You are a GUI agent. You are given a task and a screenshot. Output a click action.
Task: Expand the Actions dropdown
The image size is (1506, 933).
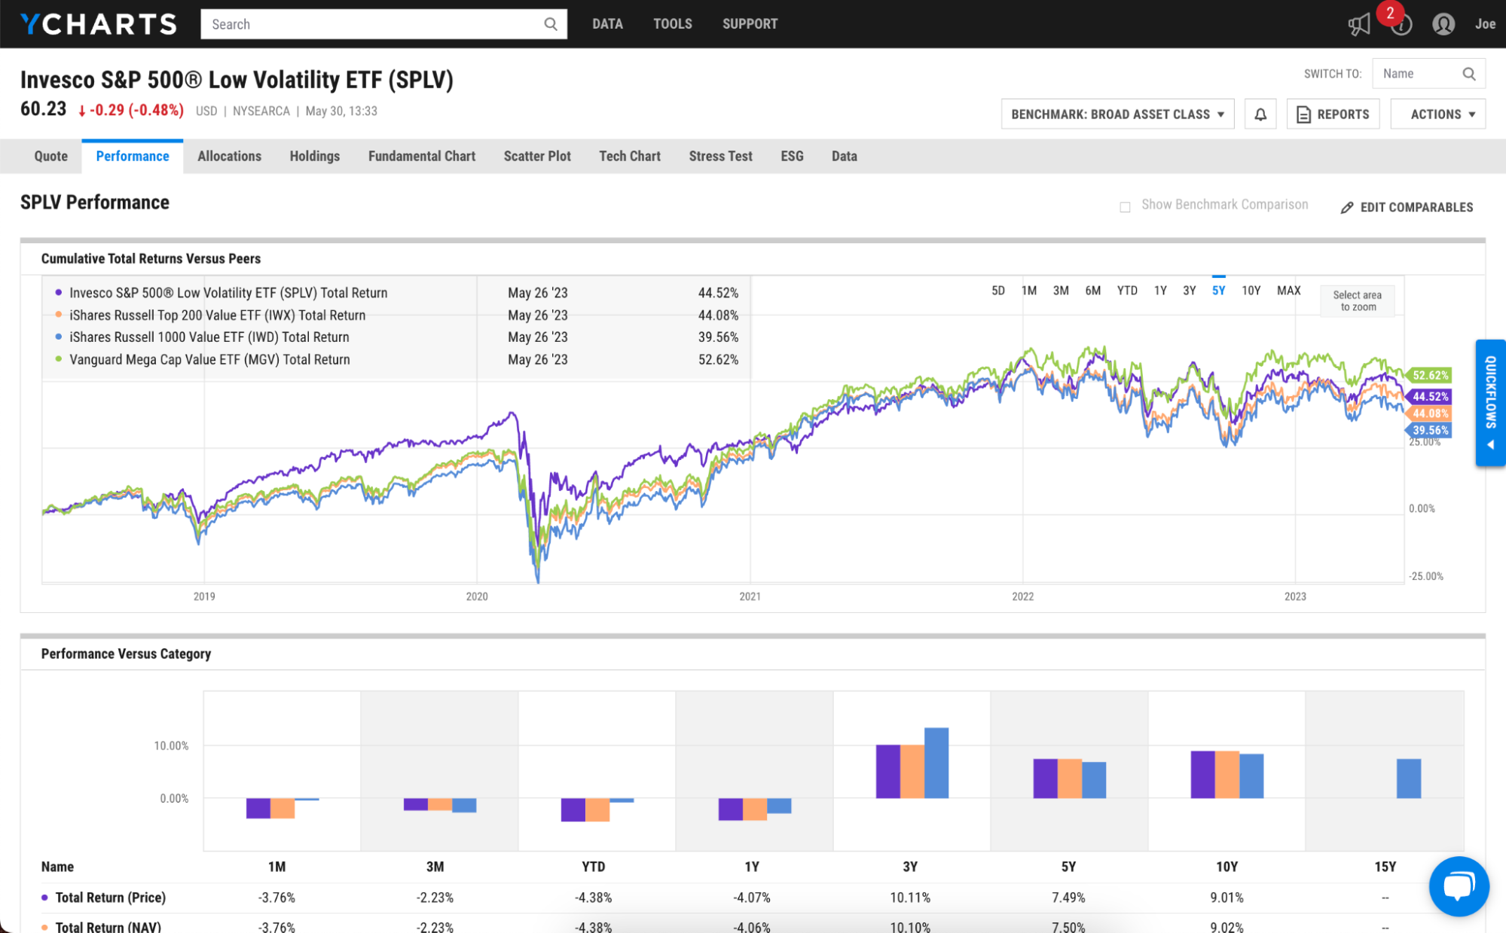point(1437,114)
